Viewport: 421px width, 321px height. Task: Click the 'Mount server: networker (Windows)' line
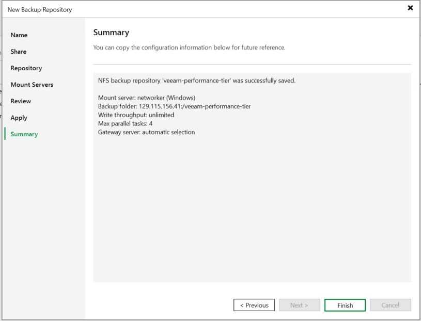pyautogui.click(x=147, y=98)
